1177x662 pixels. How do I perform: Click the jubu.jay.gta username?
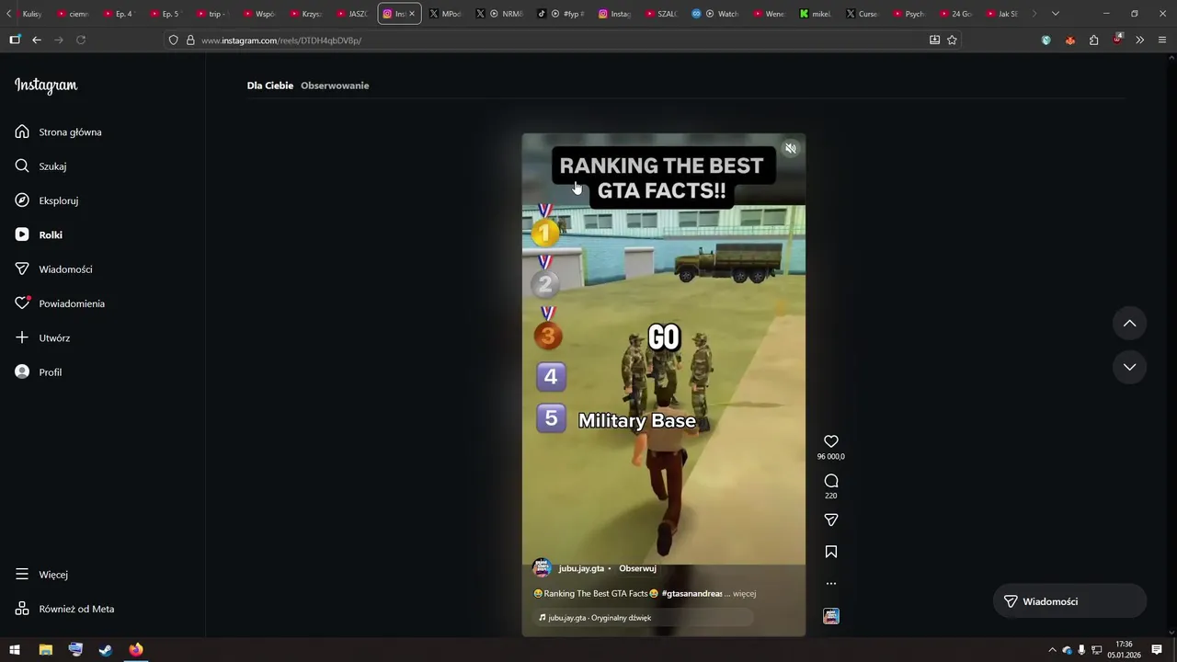581,568
